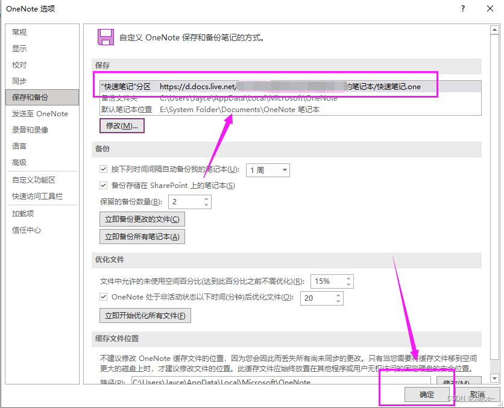Click the 取消 button
Viewport: 504px width, 408px height.
click(477, 395)
